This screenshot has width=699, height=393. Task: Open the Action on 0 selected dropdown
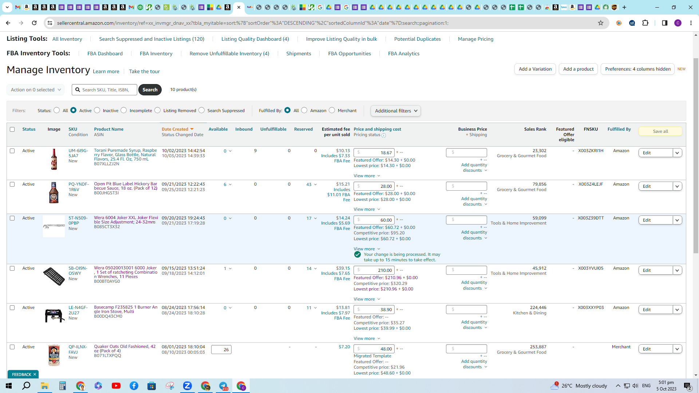(x=35, y=90)
